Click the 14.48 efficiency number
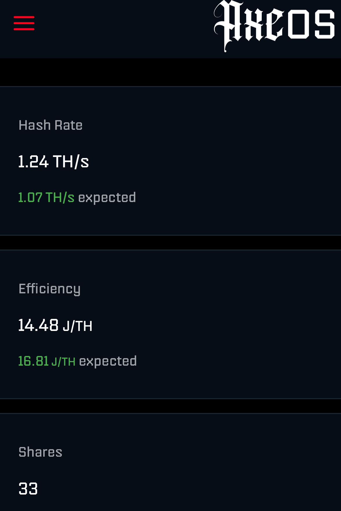Screen dimensions: 341x511 point(38,325)
